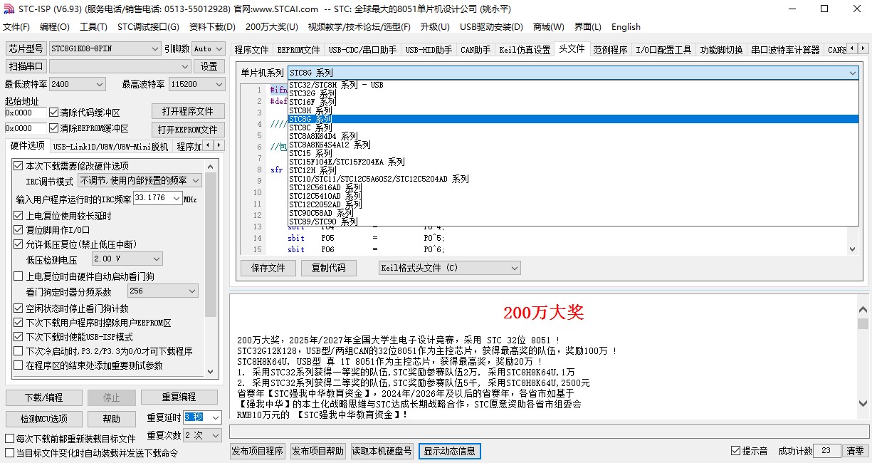
Task: Toggle 下次下载时使能USB-ISP模式 checkbox
Action: (73, 337)
